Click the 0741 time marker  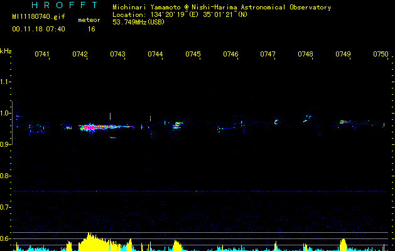(x=42, y=54)
